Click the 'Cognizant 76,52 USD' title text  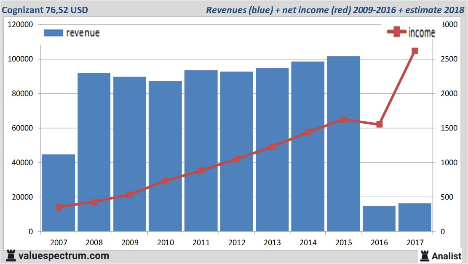click(45, 10)
